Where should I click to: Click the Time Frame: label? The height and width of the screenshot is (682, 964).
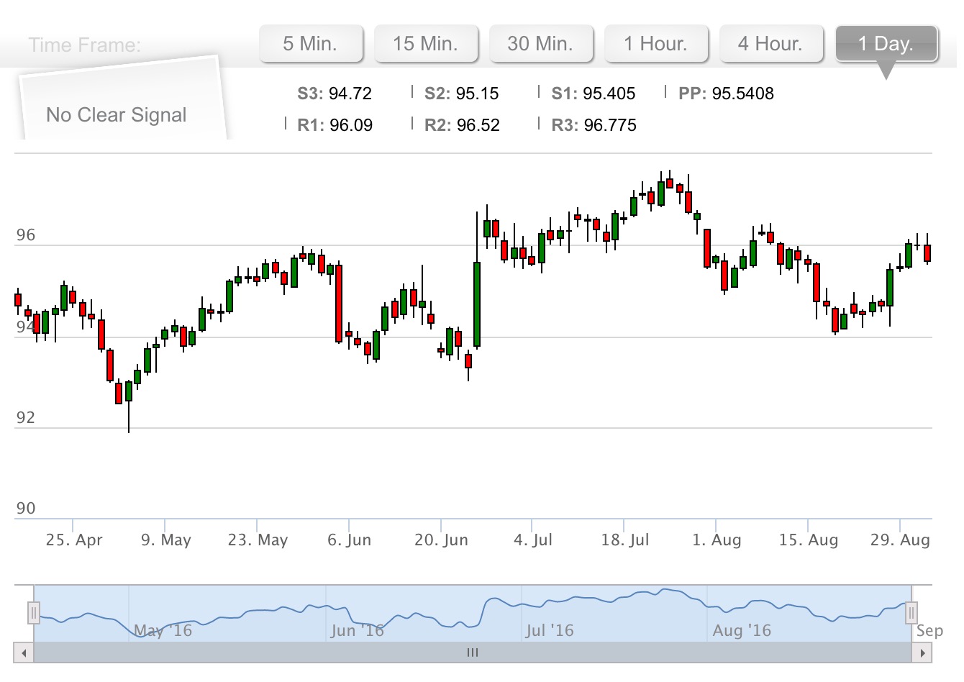[x=85, y=45]
